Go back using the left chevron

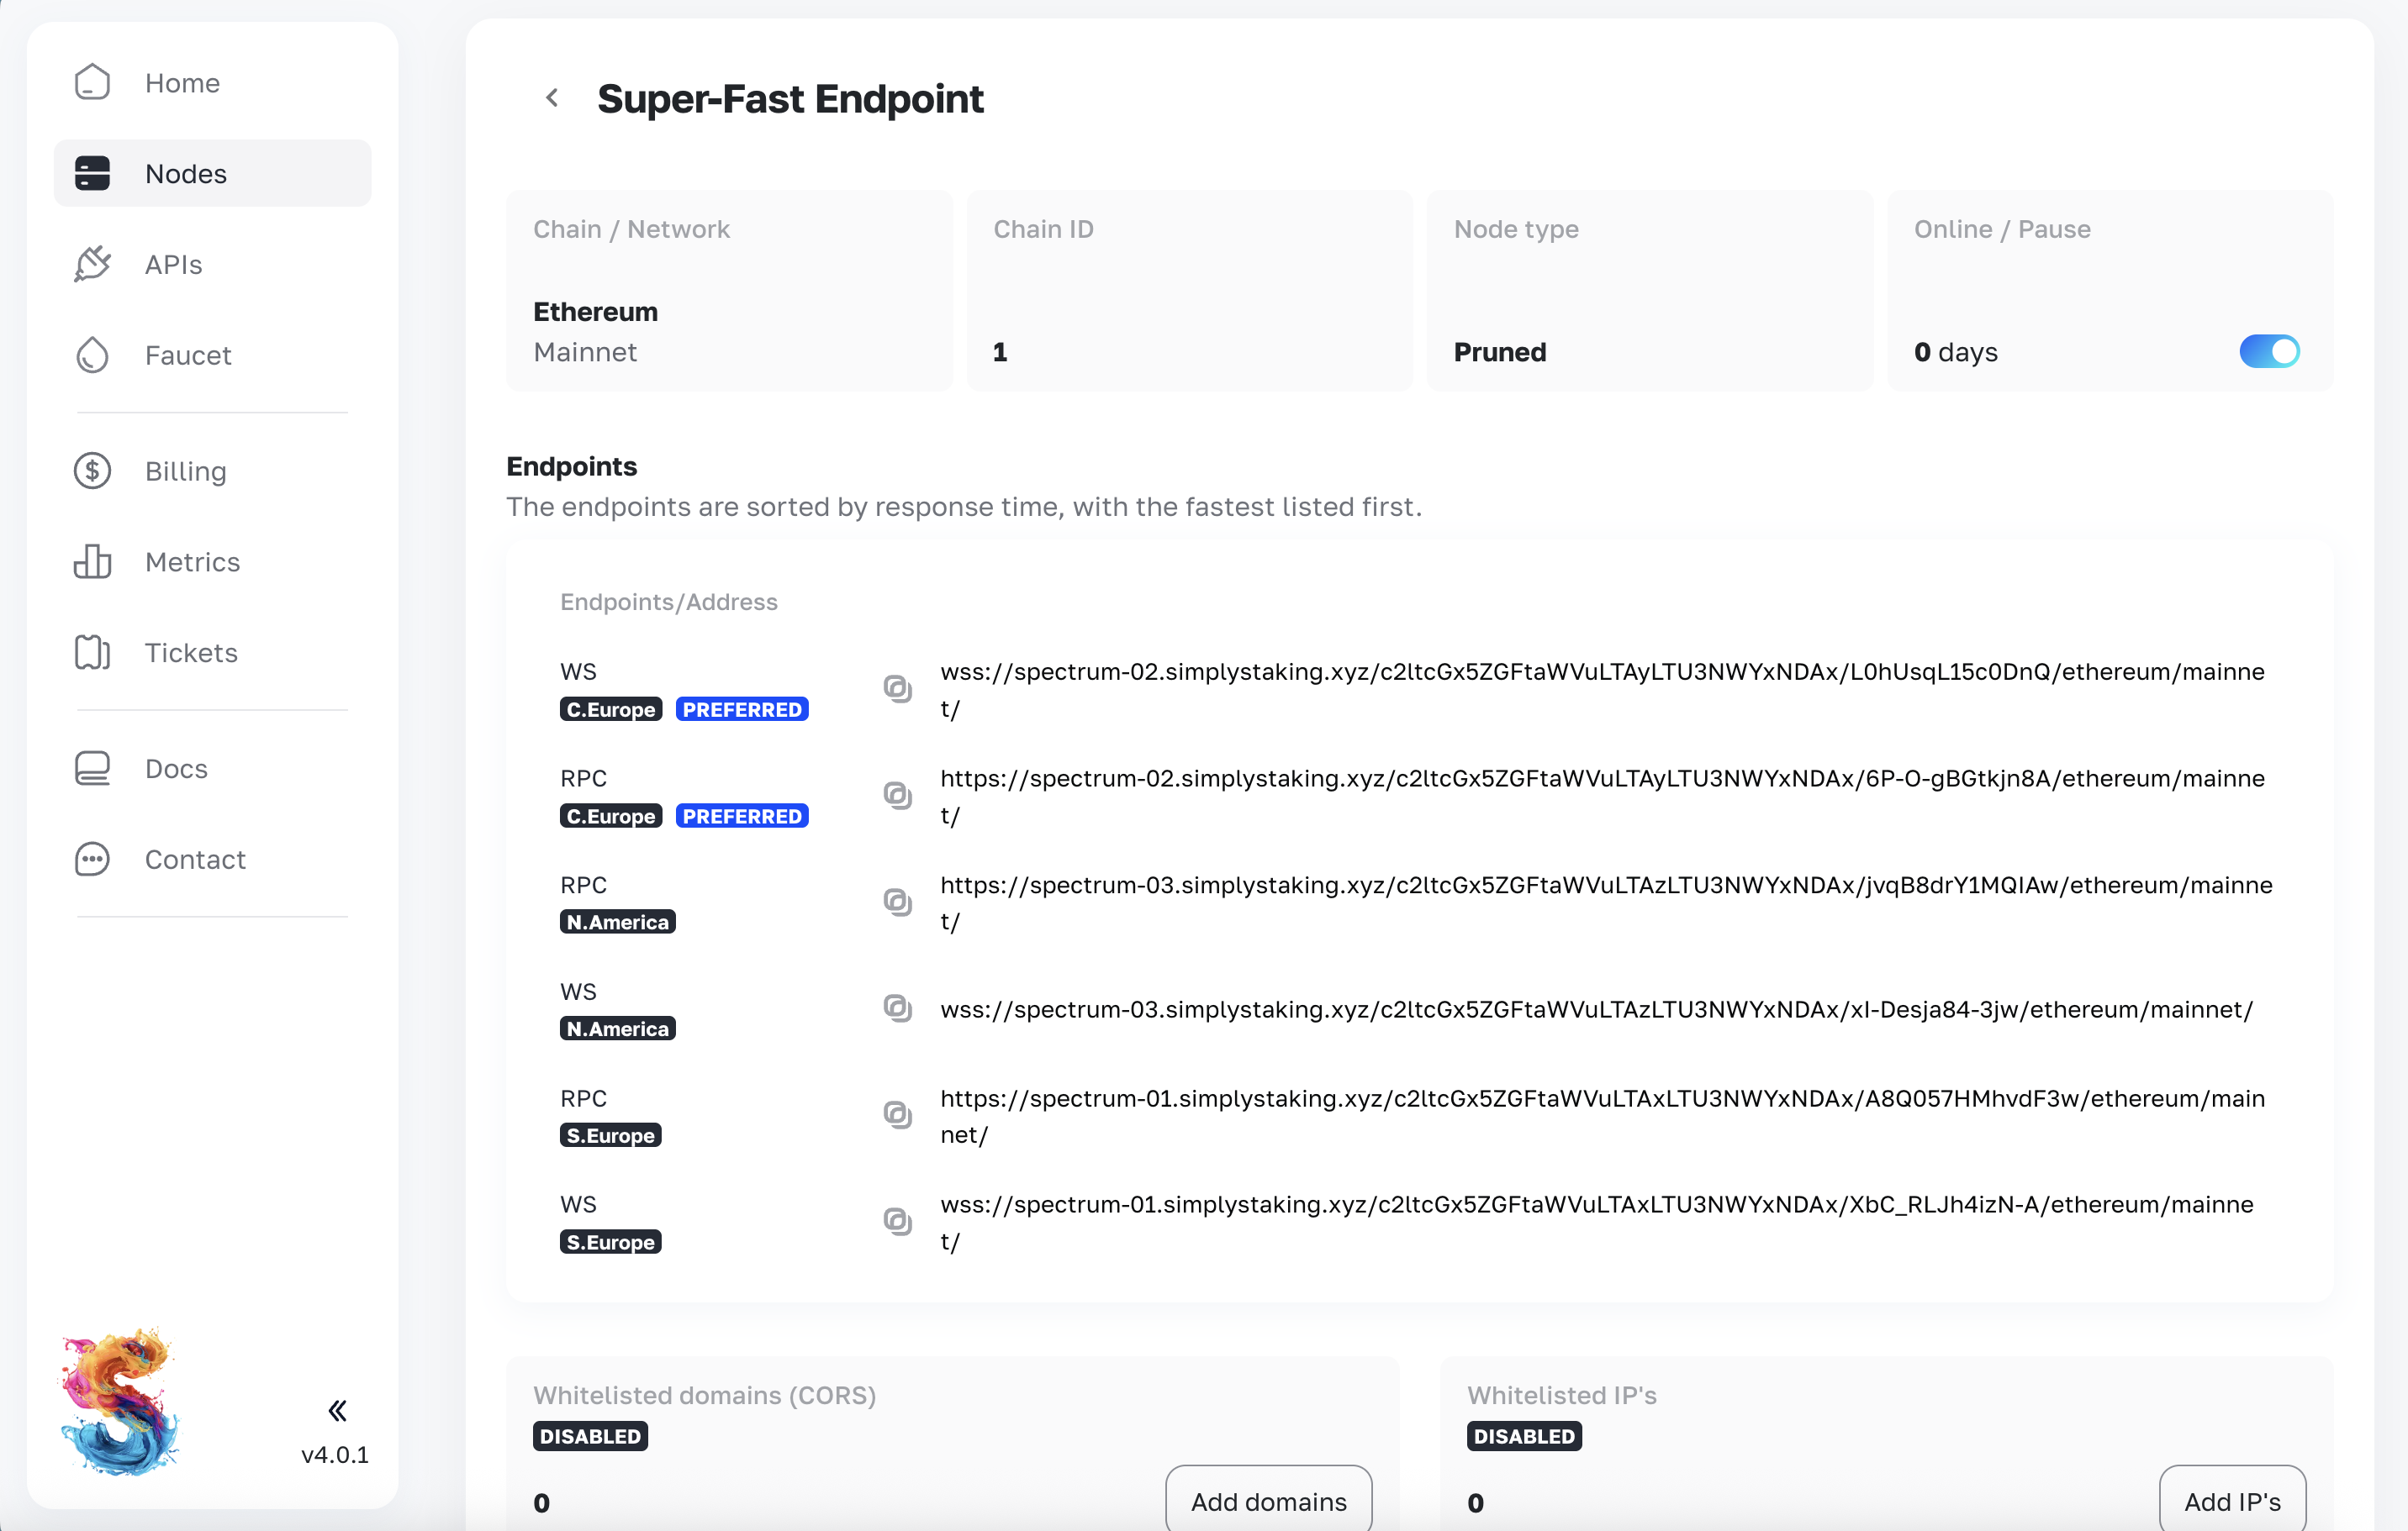pos(552,98)
